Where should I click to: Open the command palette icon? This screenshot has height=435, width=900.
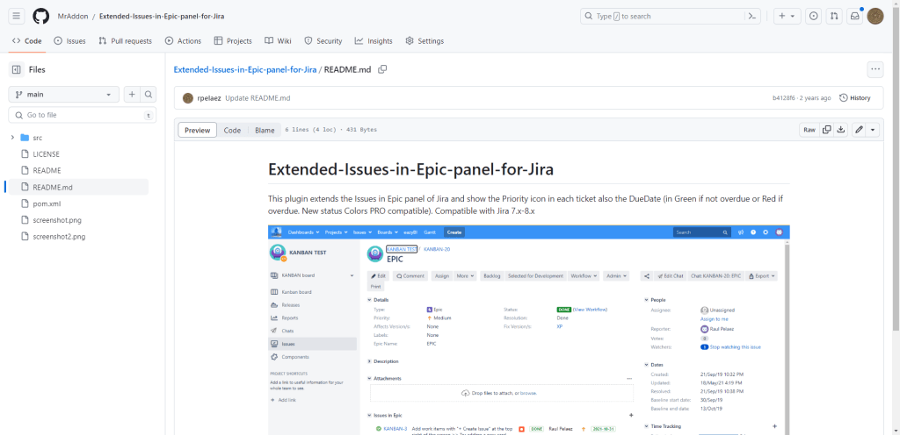(752, 16)
